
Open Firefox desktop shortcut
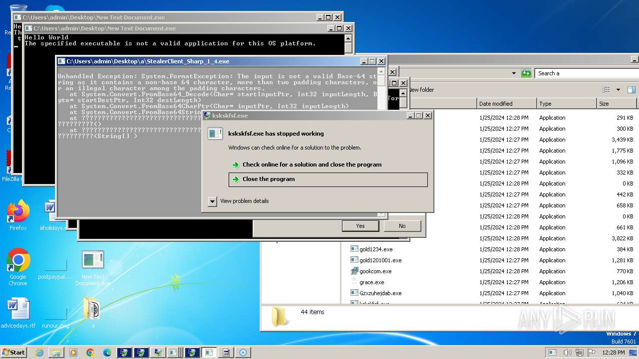[x=18, y=215]
